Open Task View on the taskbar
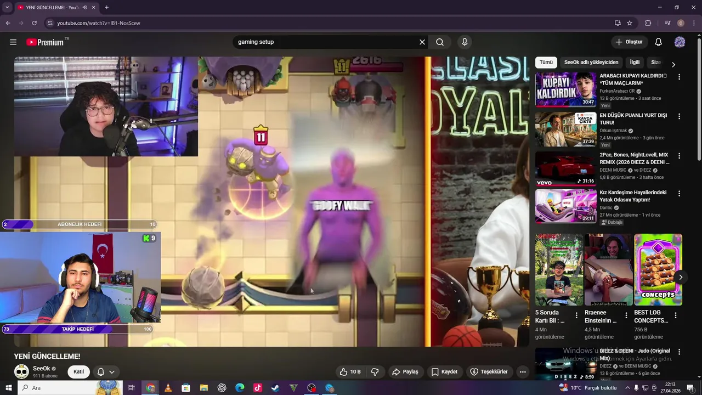 coord(132,388)
